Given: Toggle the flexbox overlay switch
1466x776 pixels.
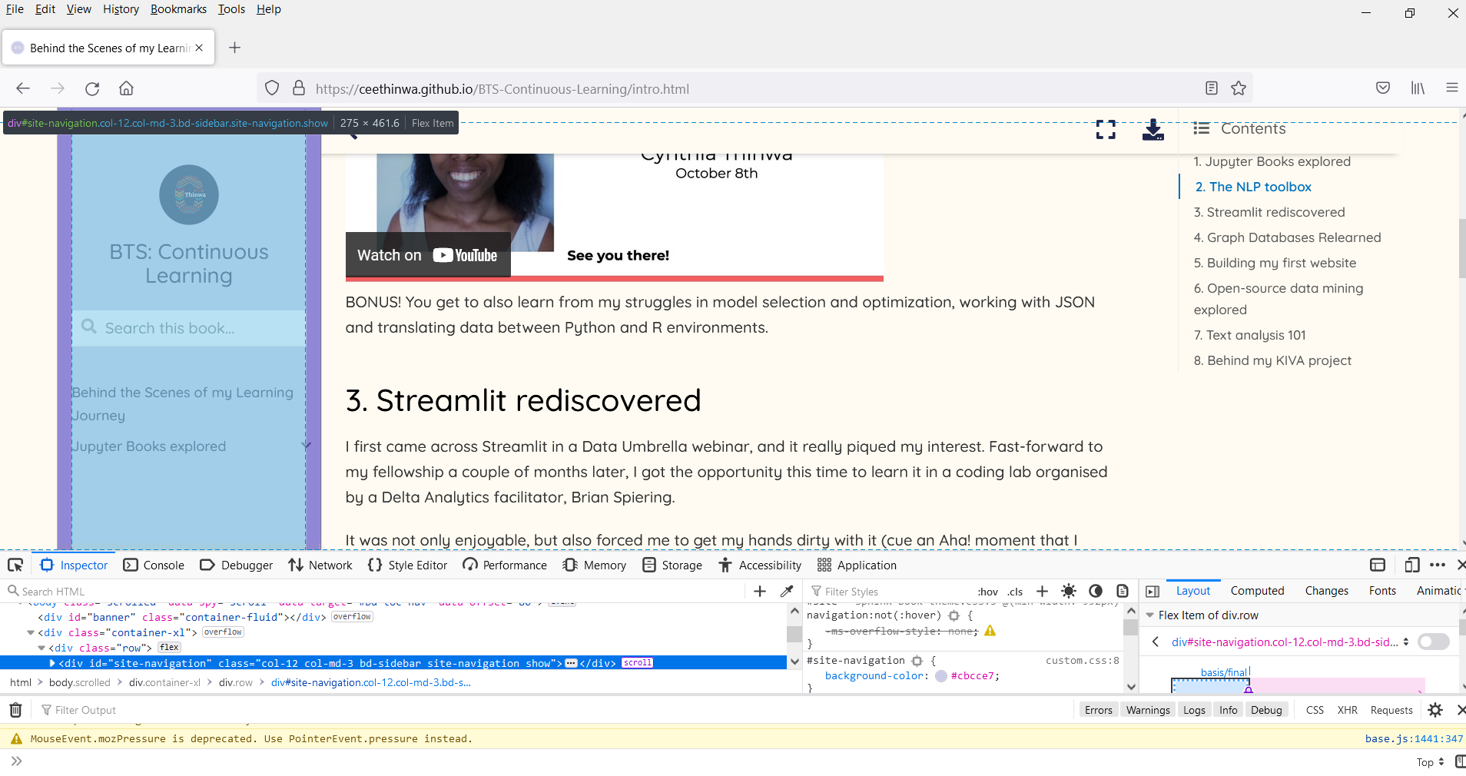Looking at the screenshot, I should point(1434,642).
